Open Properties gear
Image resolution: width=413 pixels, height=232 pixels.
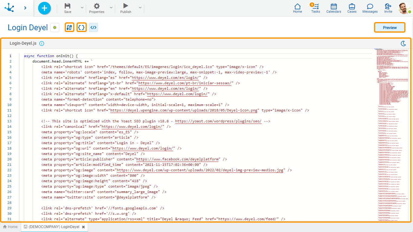point(97,8)
